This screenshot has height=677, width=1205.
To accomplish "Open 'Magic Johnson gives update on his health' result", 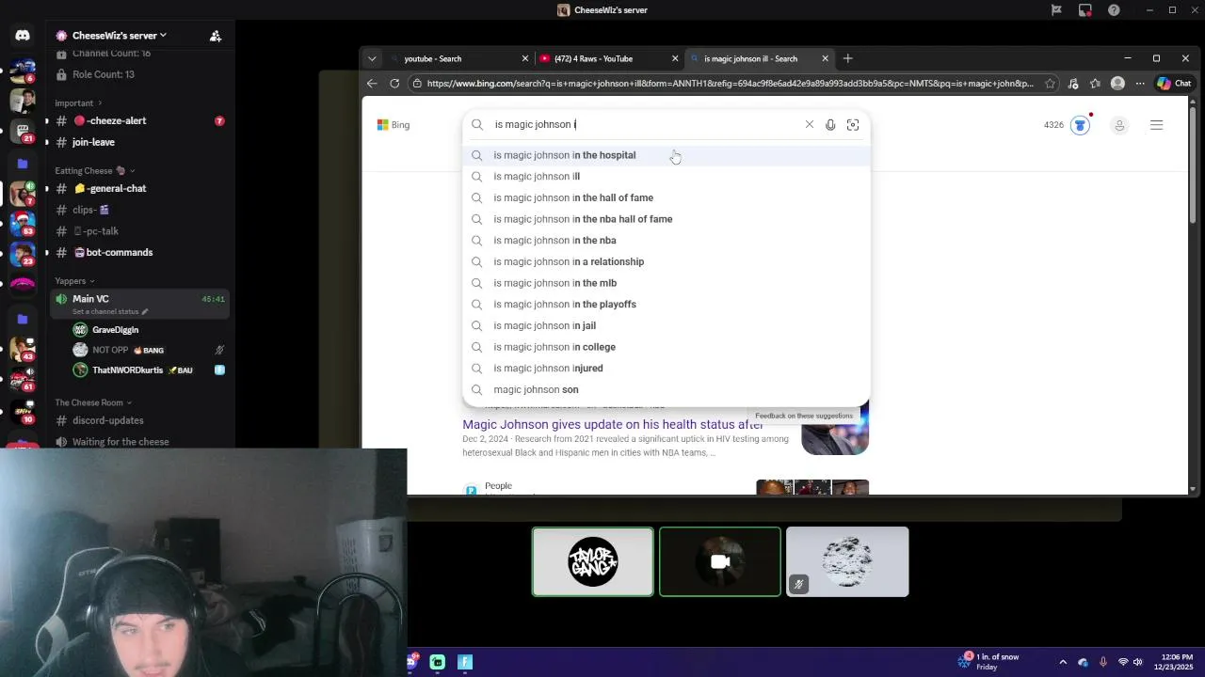I will tap(613, 424).
